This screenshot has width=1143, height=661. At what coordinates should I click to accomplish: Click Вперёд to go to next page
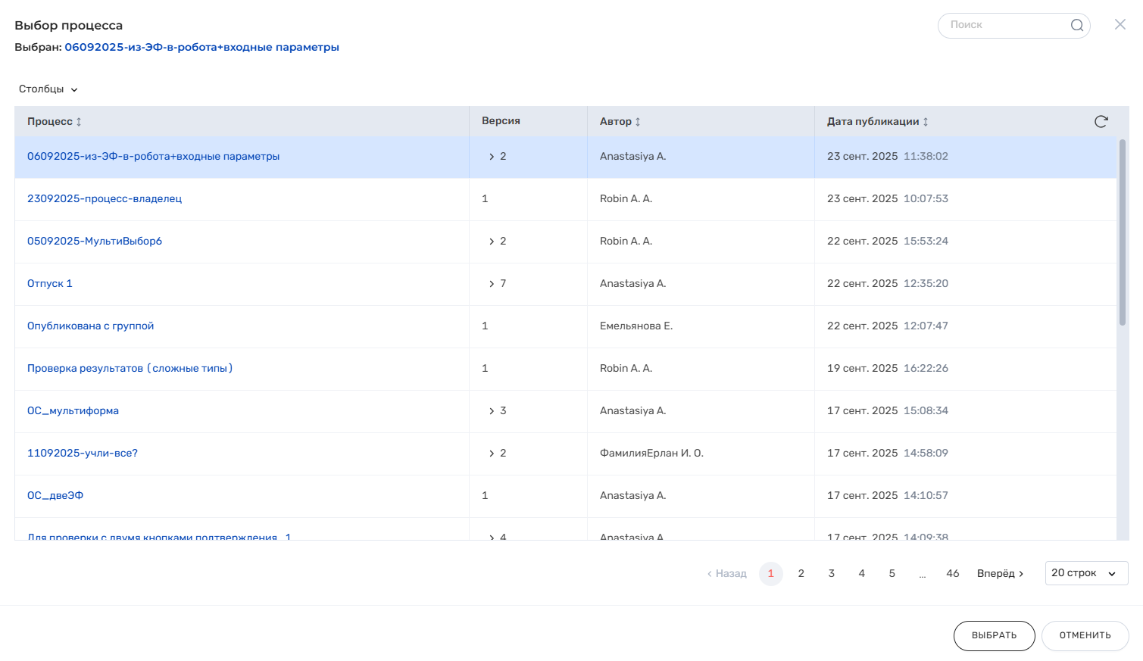(x=1000, y=574)
